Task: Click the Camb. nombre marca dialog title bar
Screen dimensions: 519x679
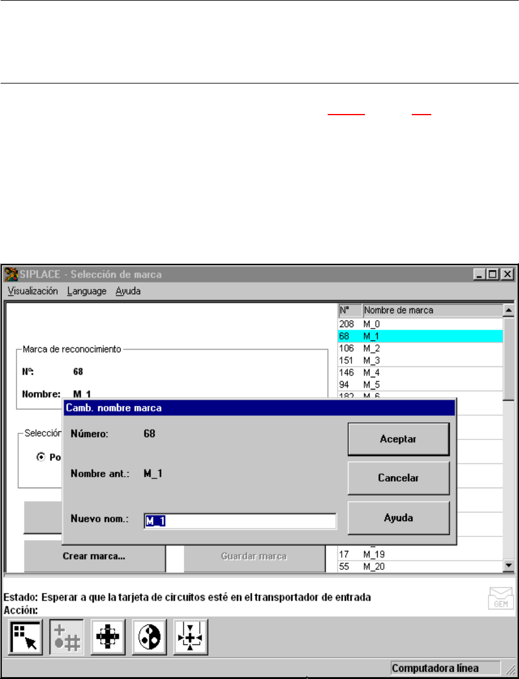Action: [259, 408]
